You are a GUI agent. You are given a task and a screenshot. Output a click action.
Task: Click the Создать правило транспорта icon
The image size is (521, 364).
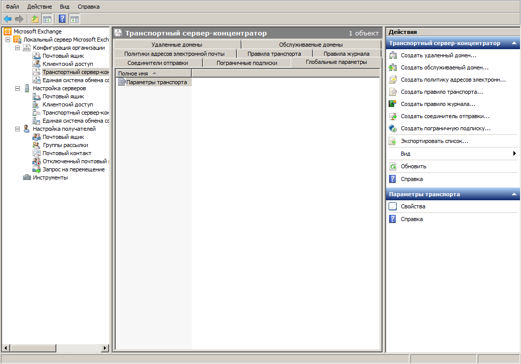tap(393, 92)
